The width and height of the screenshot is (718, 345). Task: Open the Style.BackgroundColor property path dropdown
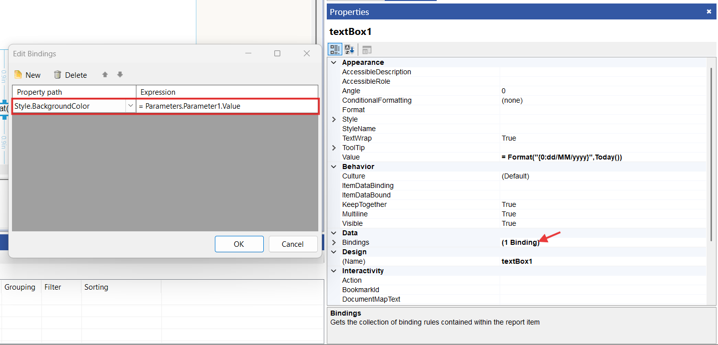[x=130, y=106]
